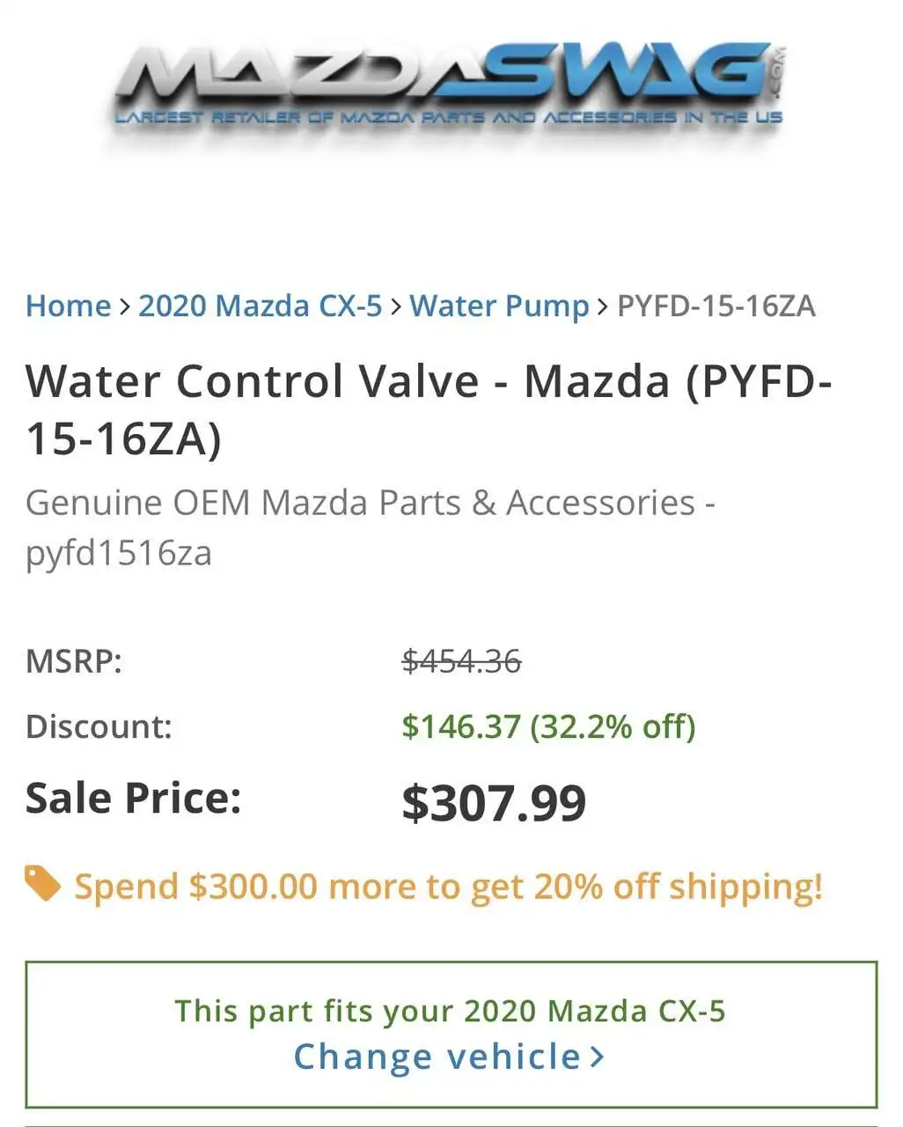
Task: Click the crossed-out $454.36 MSRP price
Action: coord(461,660)
